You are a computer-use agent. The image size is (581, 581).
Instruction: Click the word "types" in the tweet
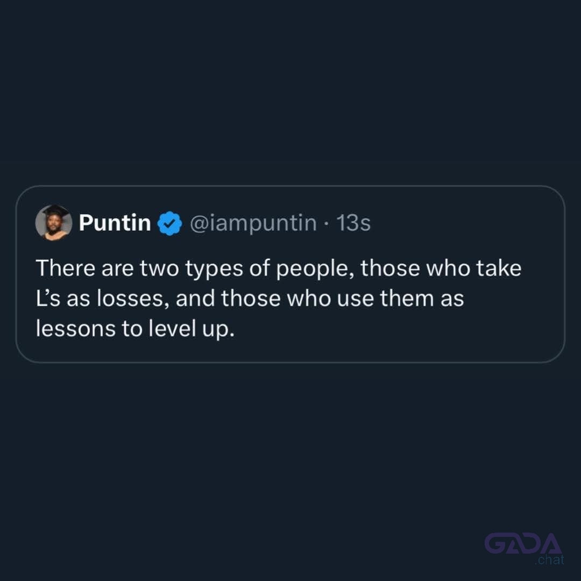click(214, 270)
